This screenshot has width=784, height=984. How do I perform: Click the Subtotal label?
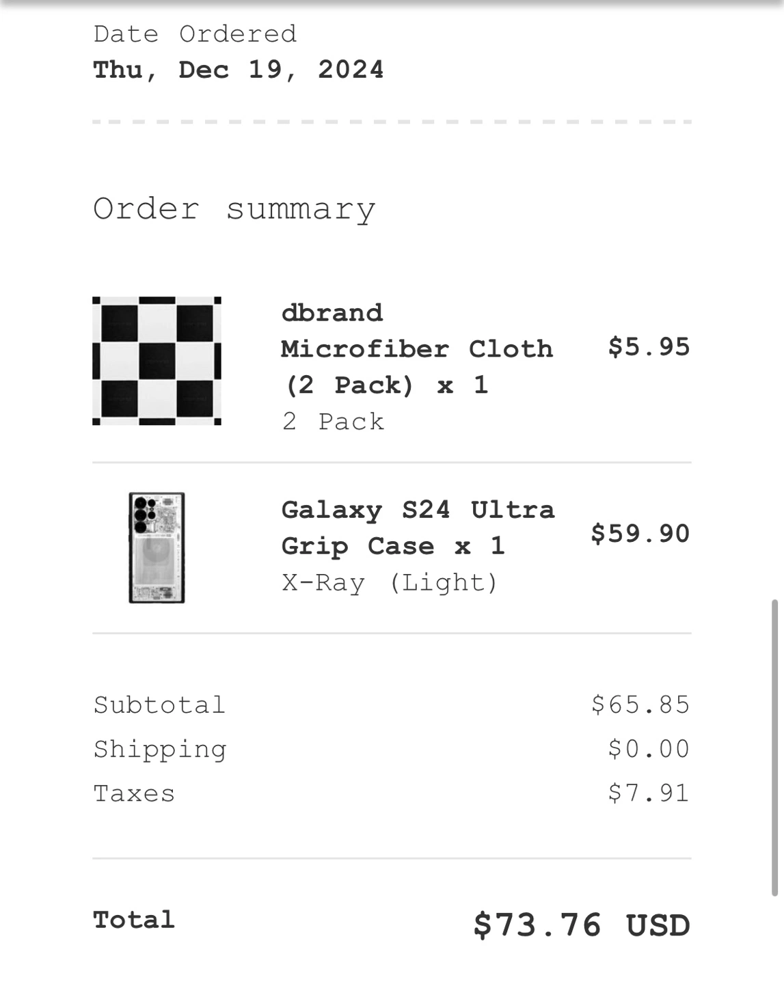[159, 705]
